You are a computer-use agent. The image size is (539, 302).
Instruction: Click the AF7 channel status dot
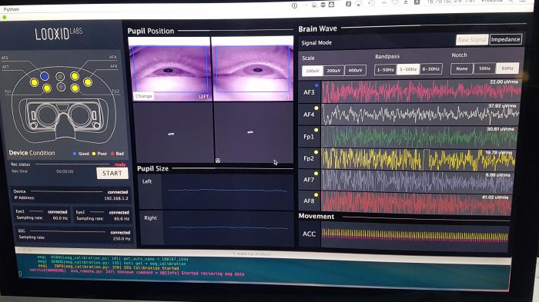(x=316, y=174)
